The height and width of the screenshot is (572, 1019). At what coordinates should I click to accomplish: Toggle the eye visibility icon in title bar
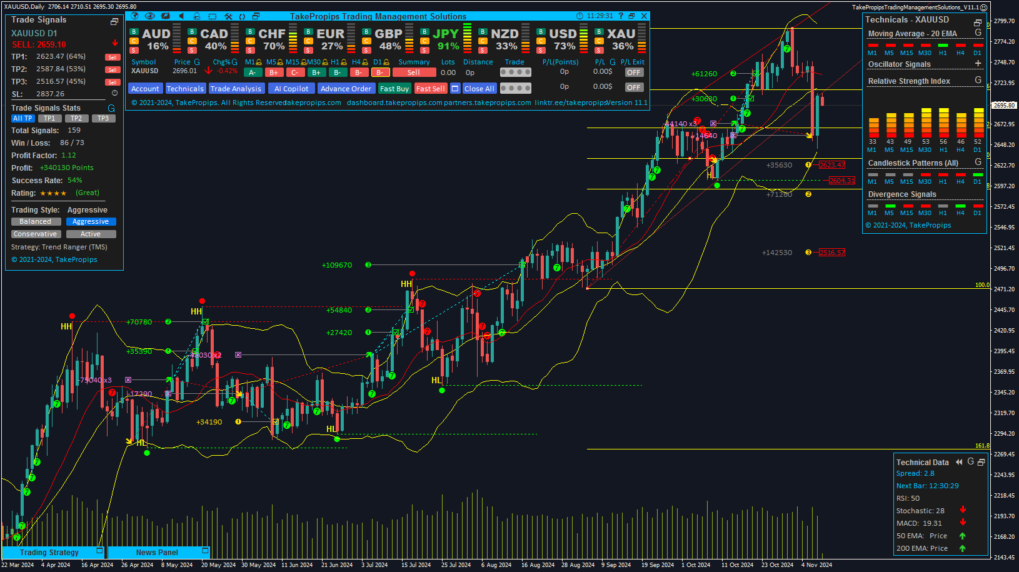(149, 16)
